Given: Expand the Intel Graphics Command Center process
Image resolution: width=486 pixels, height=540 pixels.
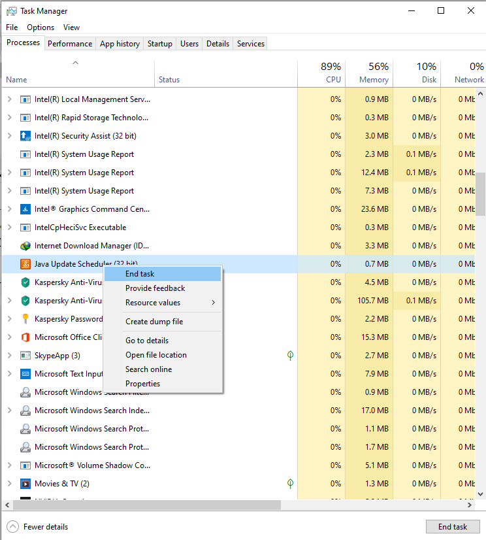Looking at the screenshot, I should [x=10, y=209].
